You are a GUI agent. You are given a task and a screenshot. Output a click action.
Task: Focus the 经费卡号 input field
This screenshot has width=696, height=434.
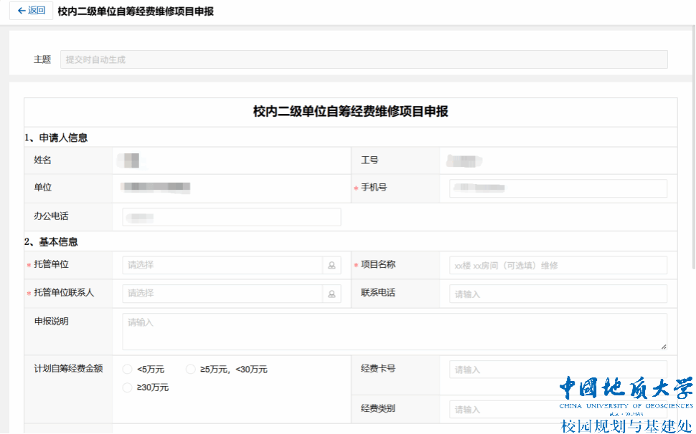coord(558,370)
